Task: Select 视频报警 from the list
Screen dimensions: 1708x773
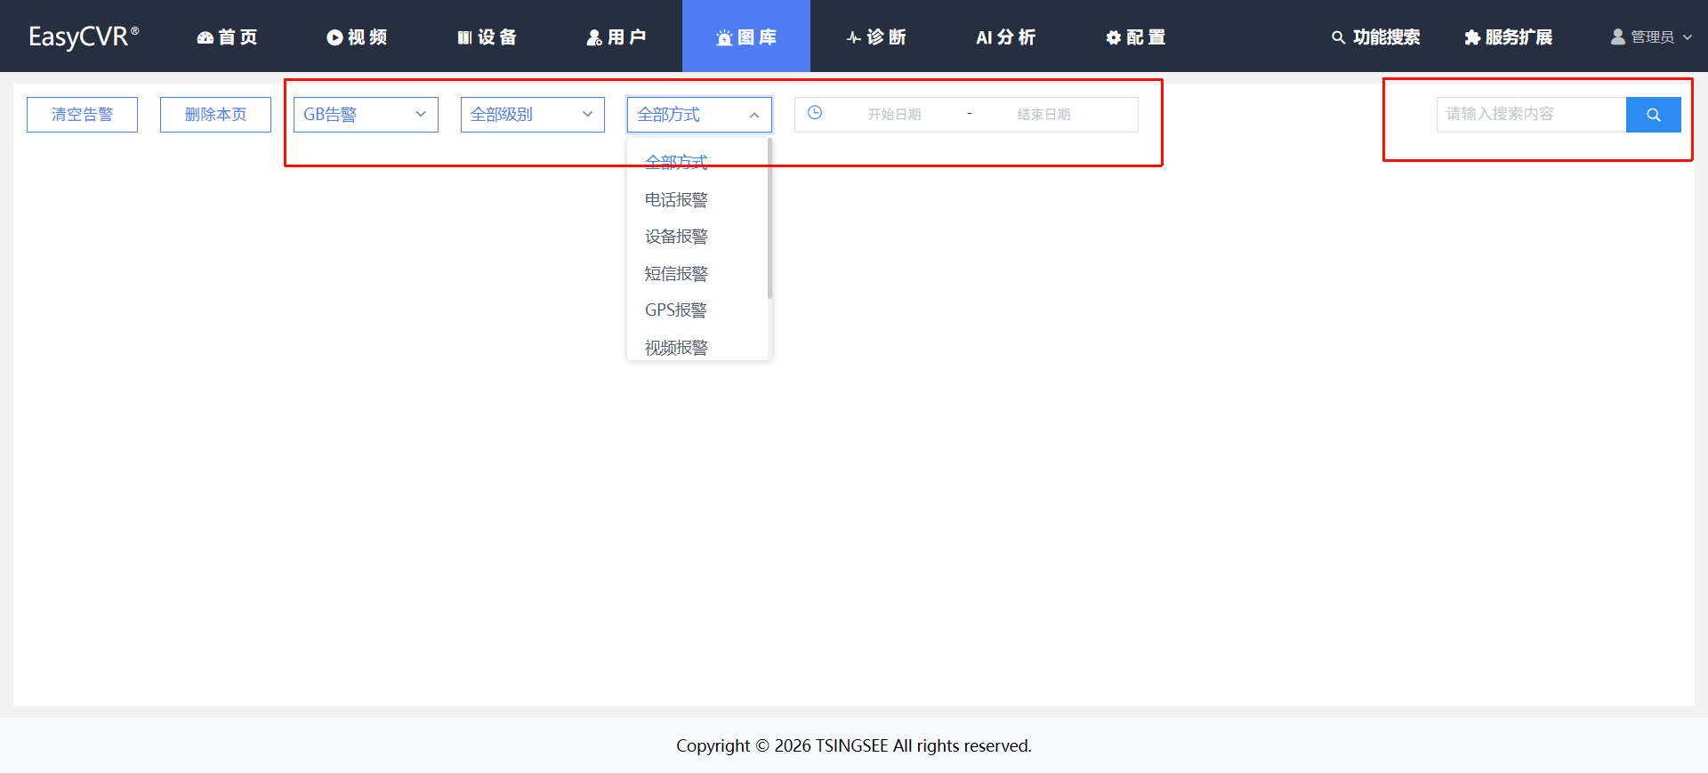Action: pos(697,347)
